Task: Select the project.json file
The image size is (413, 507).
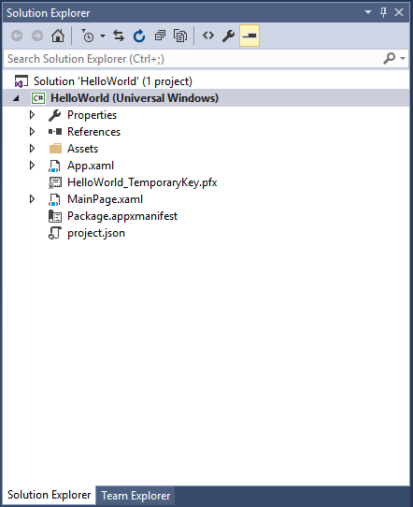Action: (x=96, y=233)
